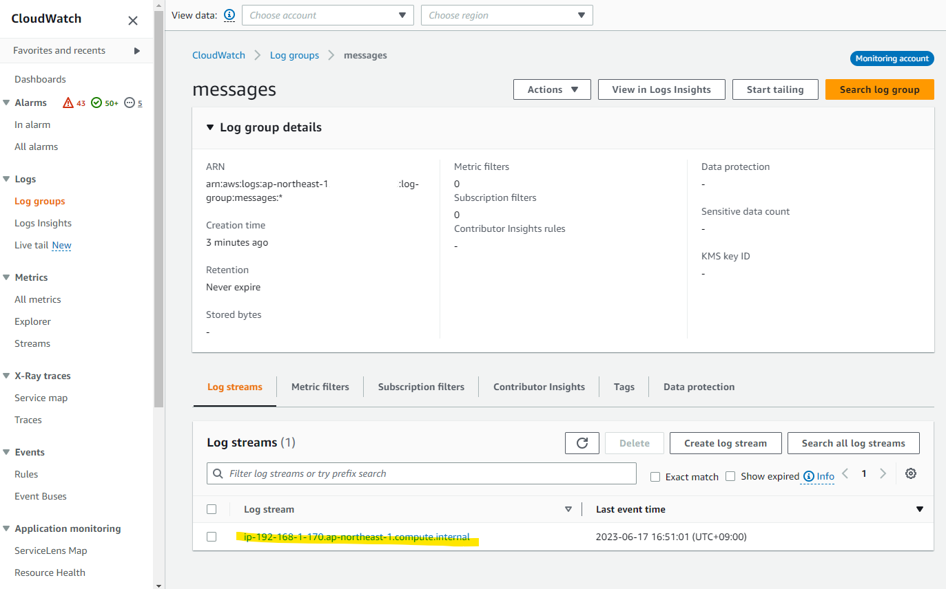Viewport: 946px width, 589px height.
Task: Collapse the Metrics sidebar section
Action: point(6,277)
